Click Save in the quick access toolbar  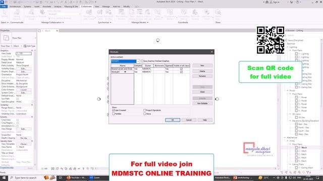click(x=15, y=2)
